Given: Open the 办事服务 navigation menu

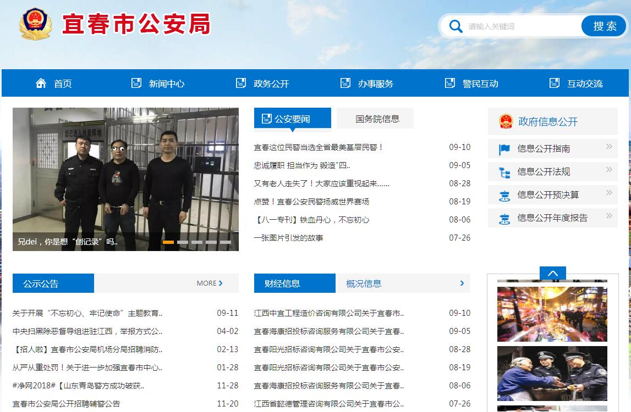Looking at the screenshot, I should [375, 83].
